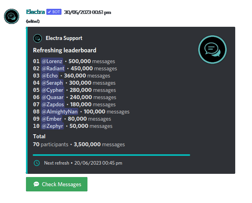Open the @Seraph mention profile
This screenshot has width=252, height=203.
click(x=52, y=83)
